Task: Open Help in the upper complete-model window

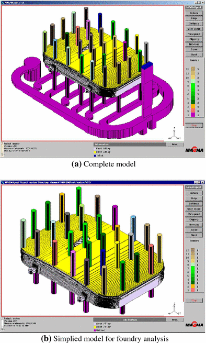Action: 194,18
